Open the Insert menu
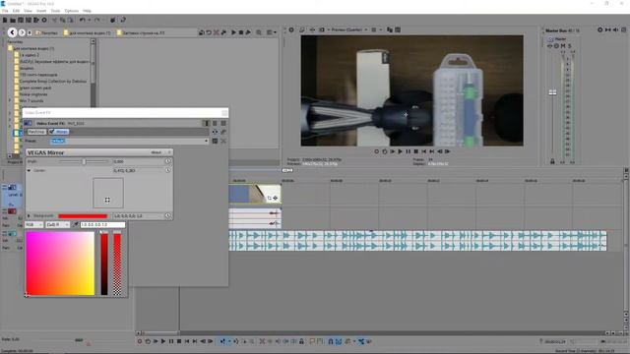The height and width of the screenshot is (354, 630). point(41,11)
